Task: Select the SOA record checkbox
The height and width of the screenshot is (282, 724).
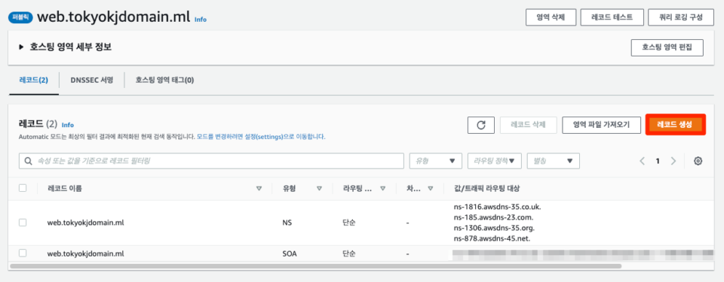Action: click(23, 253)
